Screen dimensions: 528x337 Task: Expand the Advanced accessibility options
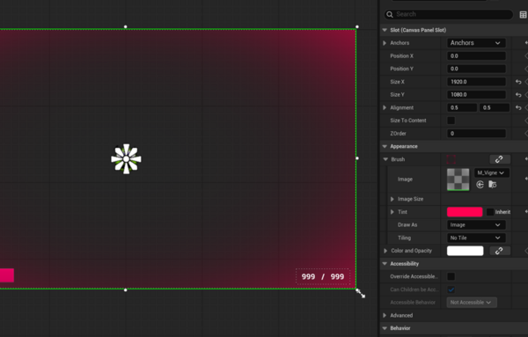(385, 316)
